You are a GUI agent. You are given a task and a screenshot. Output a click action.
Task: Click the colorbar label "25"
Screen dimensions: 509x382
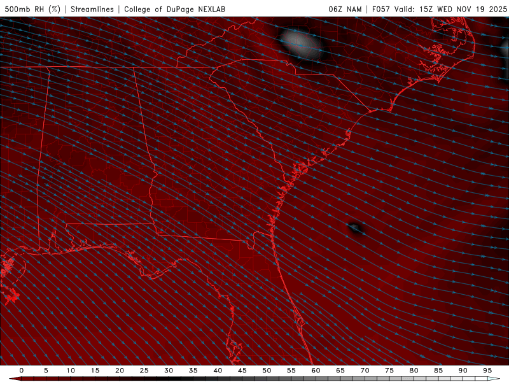point(144,371)
